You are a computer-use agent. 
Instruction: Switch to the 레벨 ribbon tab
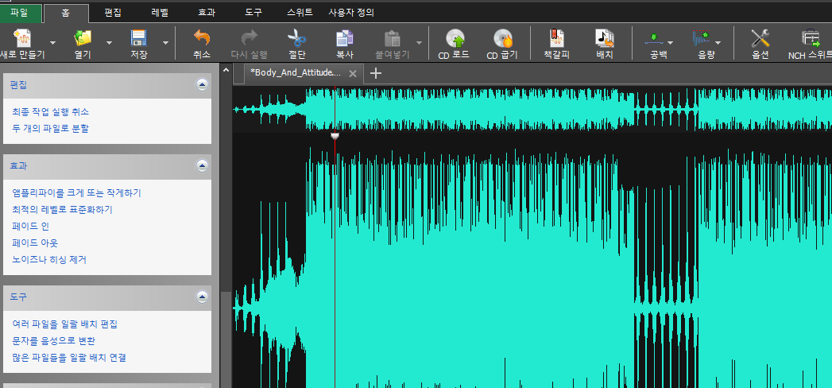(x=160, y=12)
